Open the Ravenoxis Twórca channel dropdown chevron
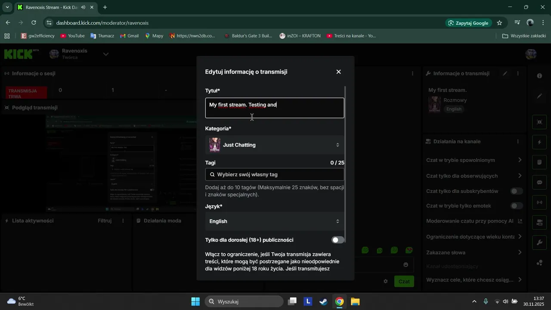 [x=106, y=54]
